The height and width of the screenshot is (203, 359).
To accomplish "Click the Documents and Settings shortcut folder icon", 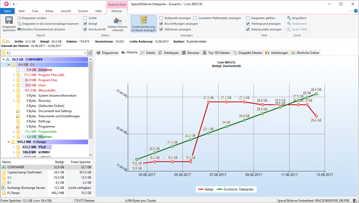I will (18, 111).
